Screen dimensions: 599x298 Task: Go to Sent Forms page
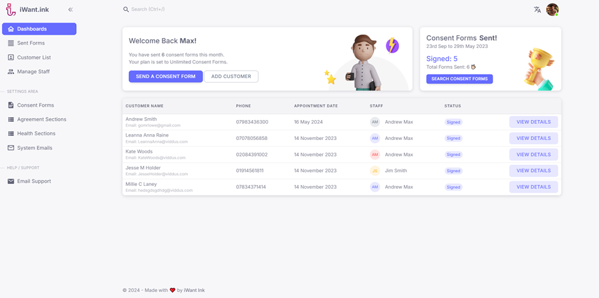pos(31,43)
